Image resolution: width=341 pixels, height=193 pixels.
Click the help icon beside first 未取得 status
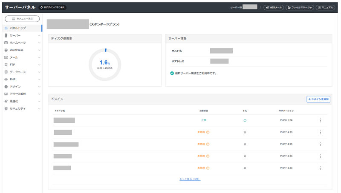pyautogui.click(x=208, y=132)
